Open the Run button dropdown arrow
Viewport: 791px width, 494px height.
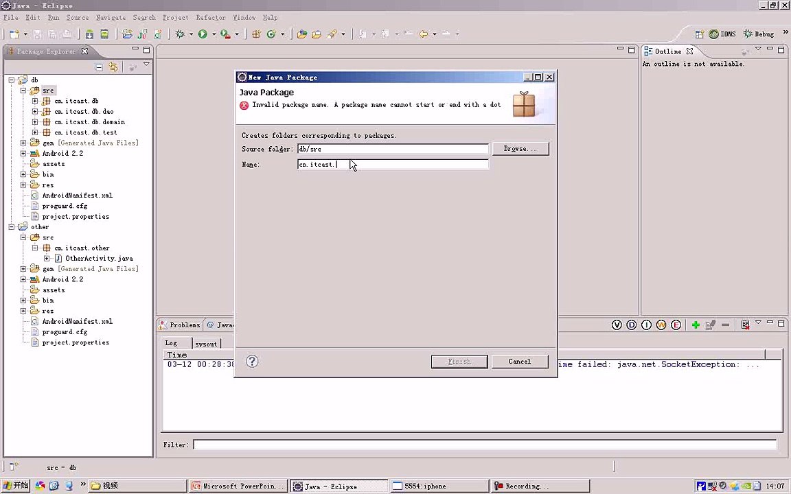(214, 34)
